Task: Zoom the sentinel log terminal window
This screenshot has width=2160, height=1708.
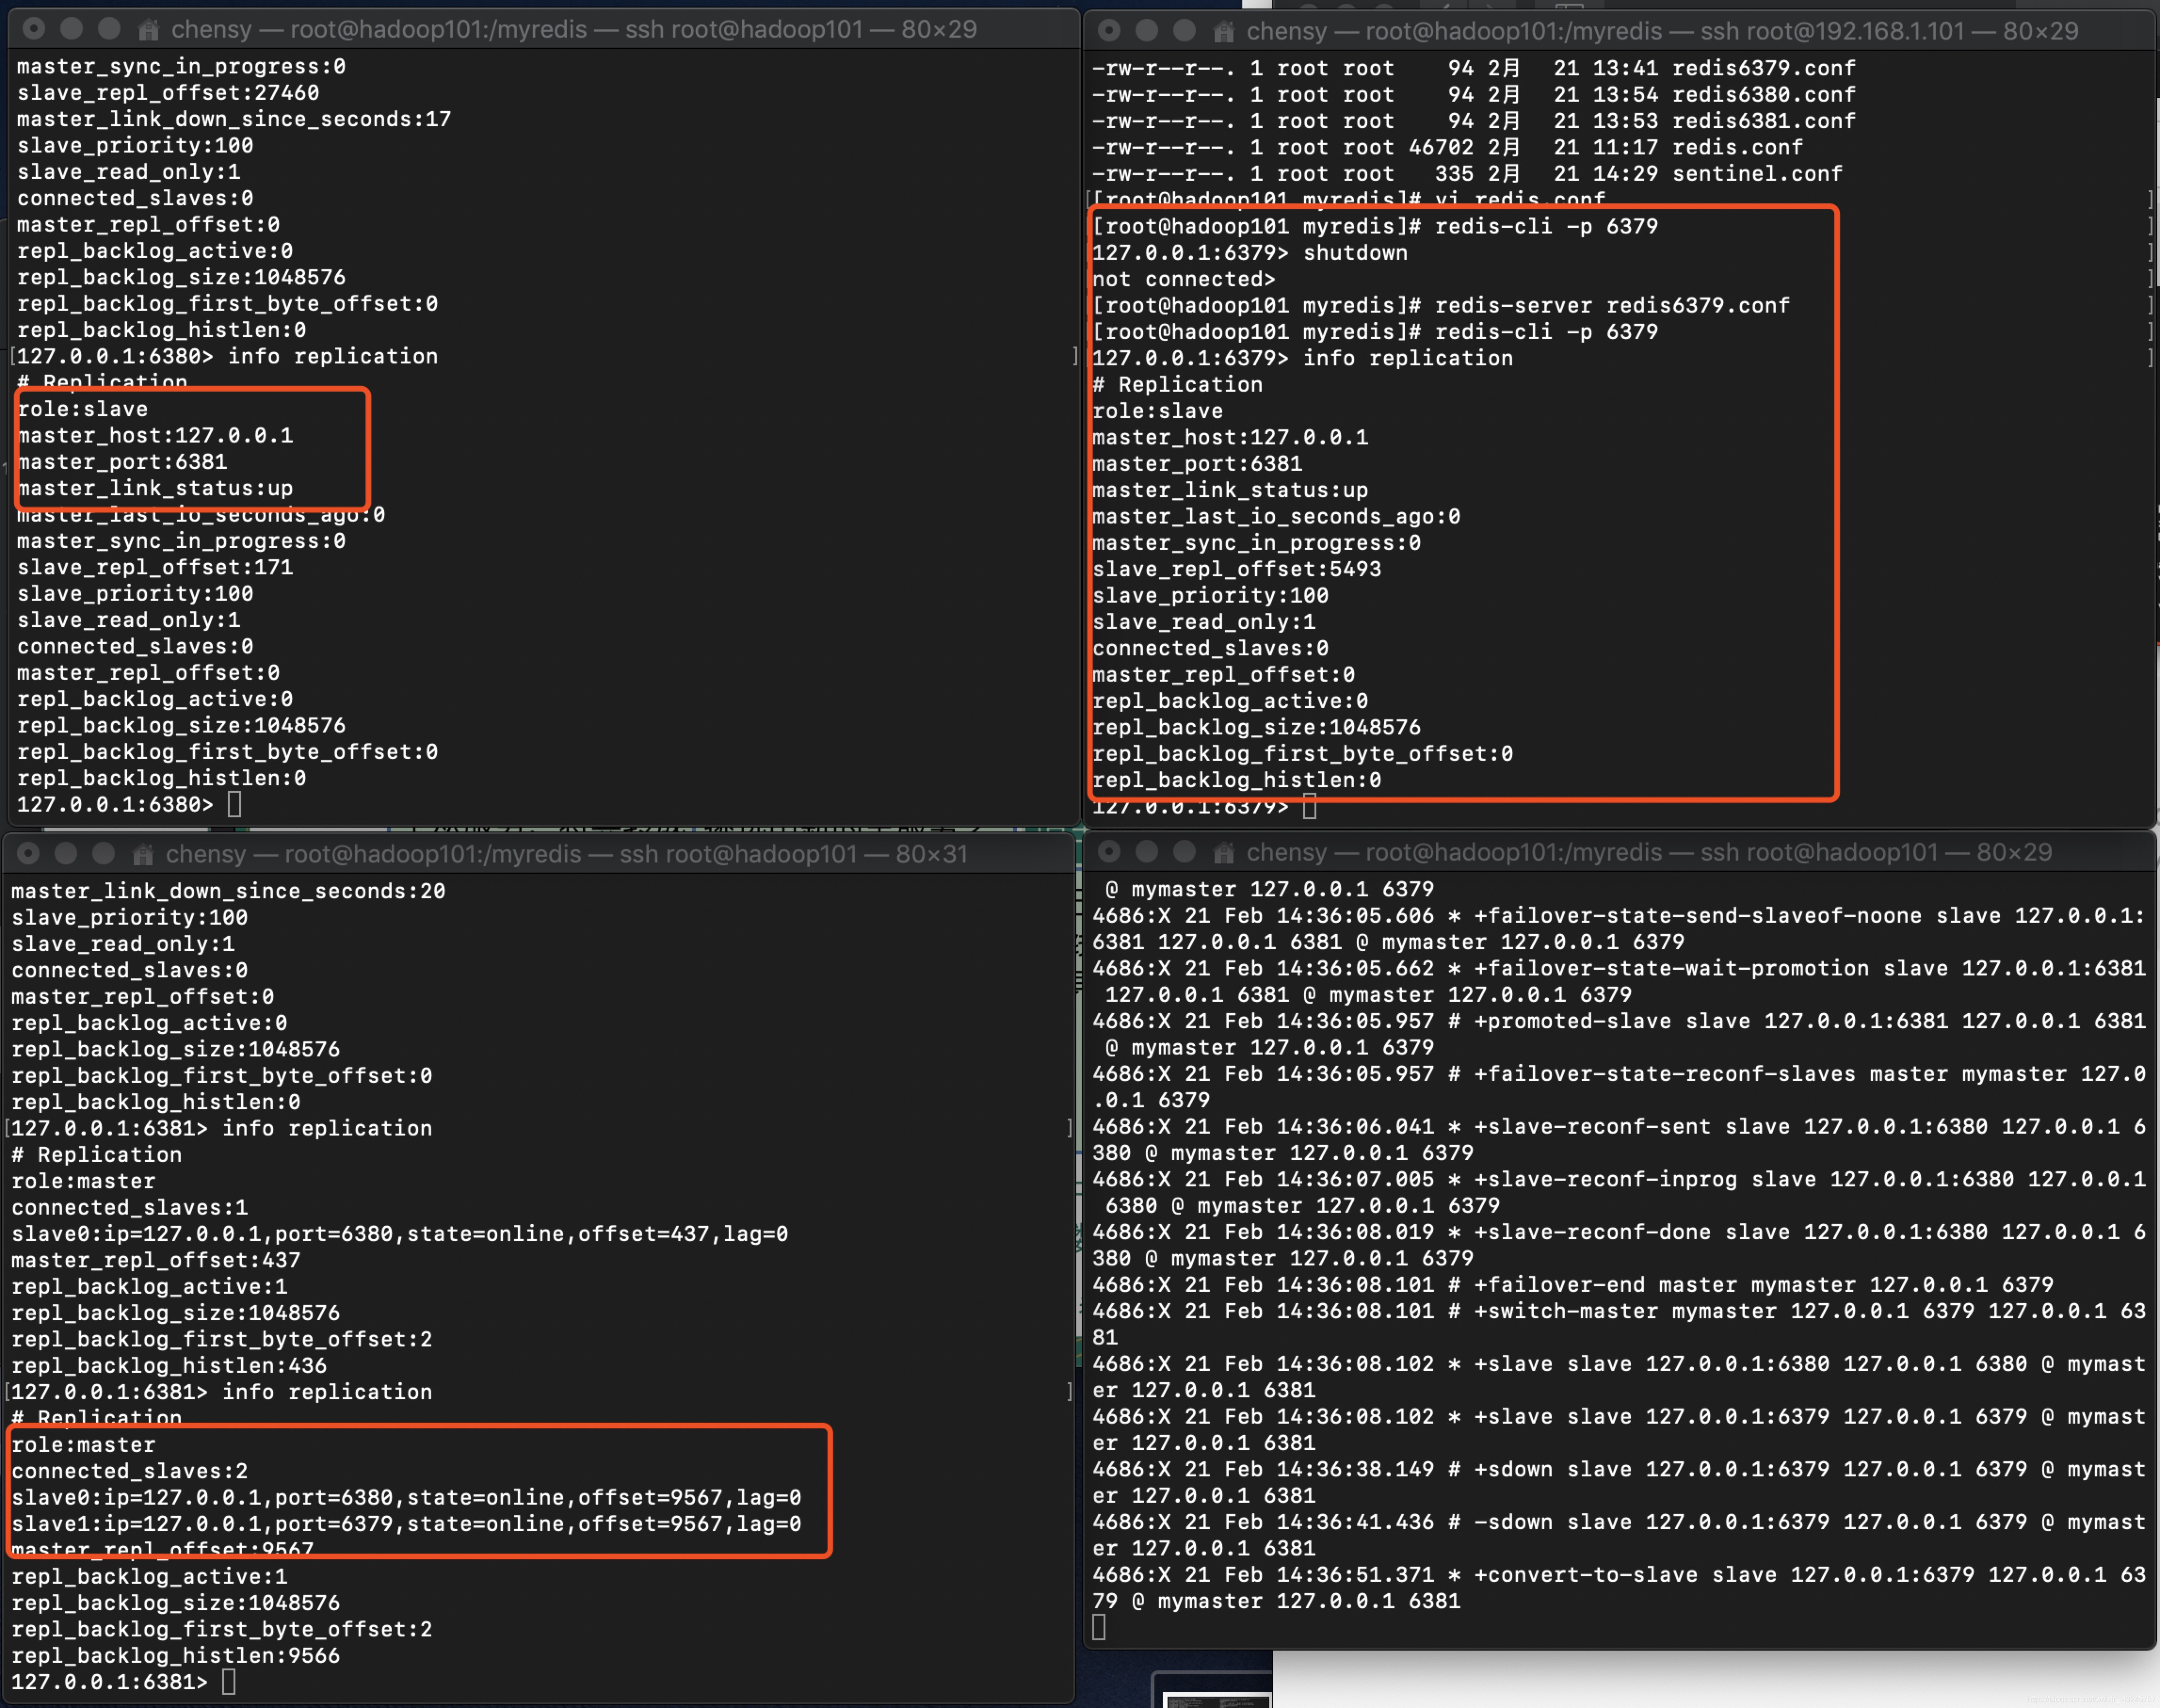Action: (x=1184, y=852)
